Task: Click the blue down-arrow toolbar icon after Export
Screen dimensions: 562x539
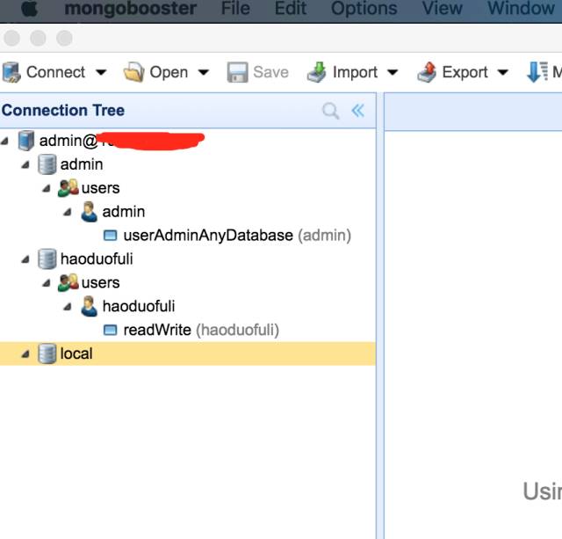Action: click(537, 72)
